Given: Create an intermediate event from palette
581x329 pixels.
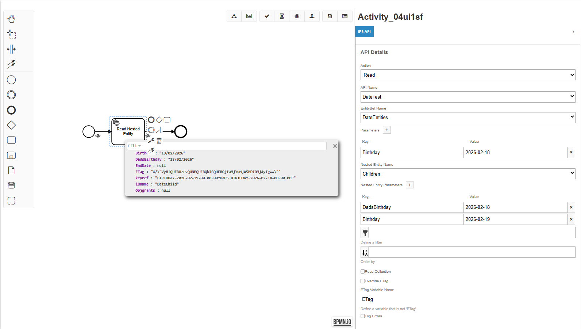Looking at the screenshot, I should (11, 95).
